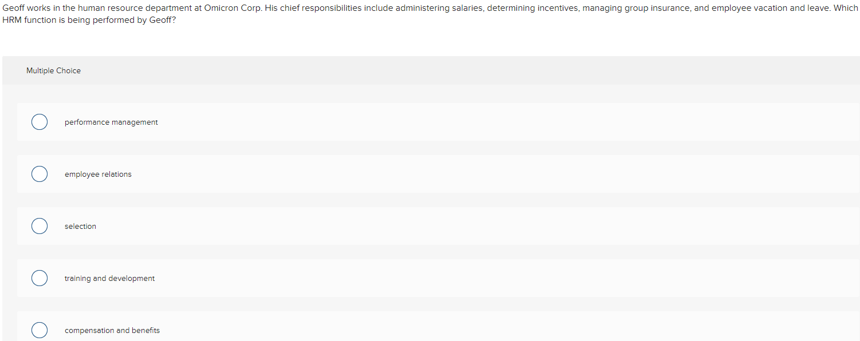
Task: Select the selection radio button
Action: pos(39,226)
